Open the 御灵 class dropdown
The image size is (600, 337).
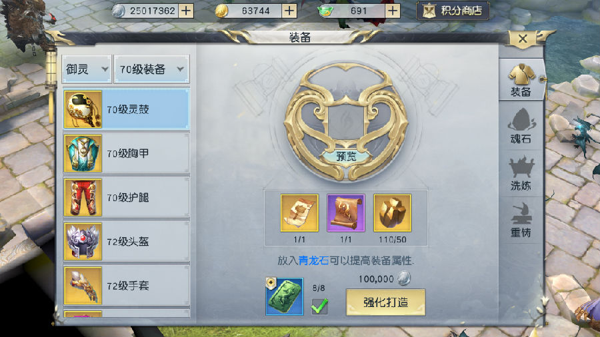coord(87,69)
